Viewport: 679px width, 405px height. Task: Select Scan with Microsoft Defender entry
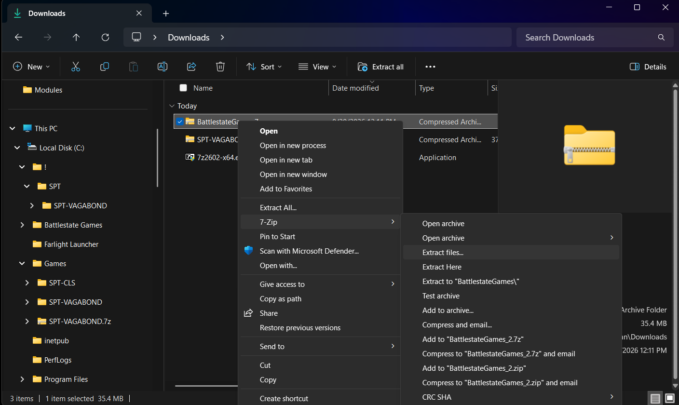tap(320, 251)
